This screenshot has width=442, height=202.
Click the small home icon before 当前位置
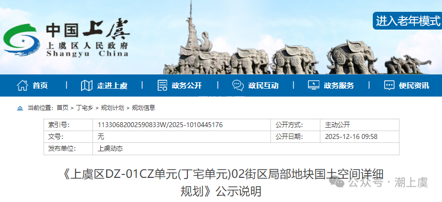click(20, 108)
